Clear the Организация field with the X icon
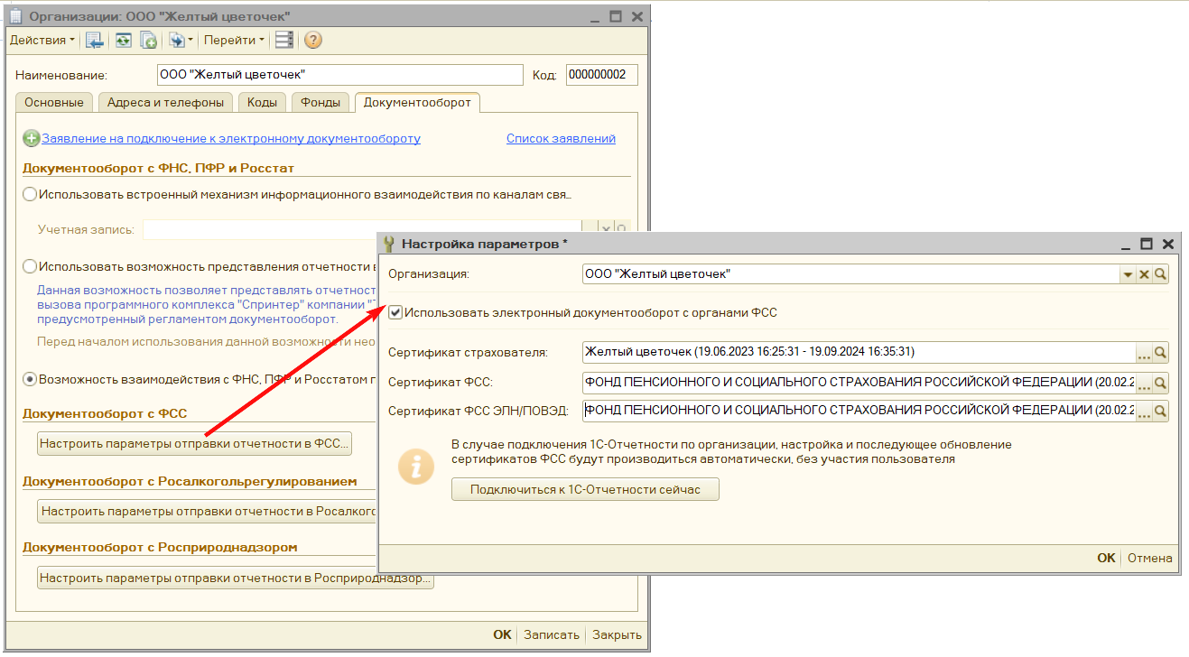Image resolution: width=1189 pixels, height=657 pixels. click(x=1144, y=274)
